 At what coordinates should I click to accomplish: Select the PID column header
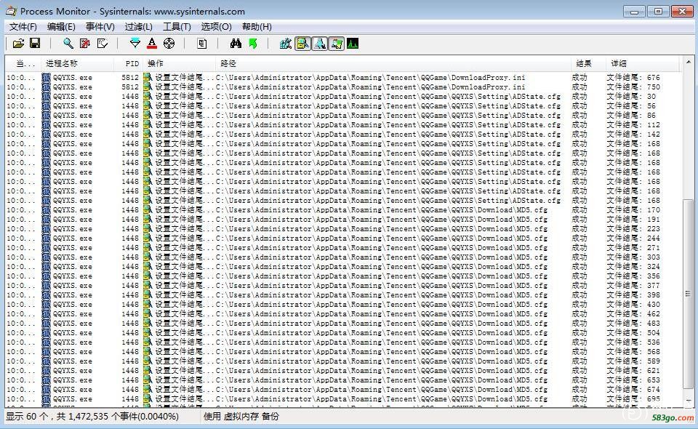coord(128,64)
